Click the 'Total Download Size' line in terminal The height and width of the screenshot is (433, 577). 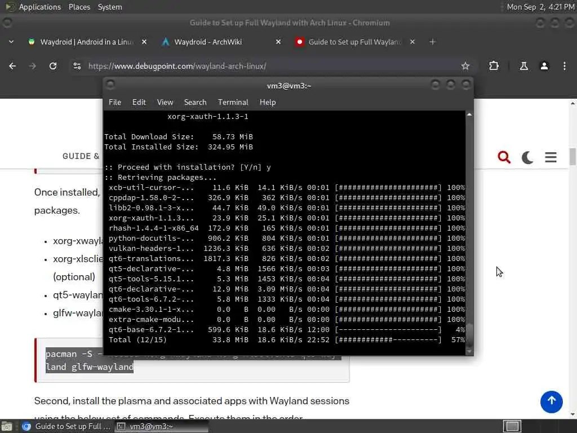click(179, 136)
